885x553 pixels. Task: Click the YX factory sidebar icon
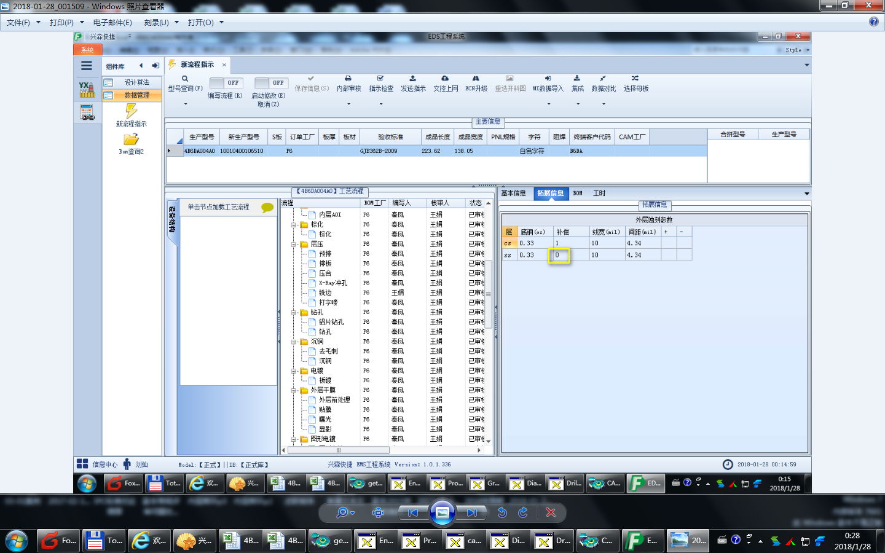pos(87,90)
